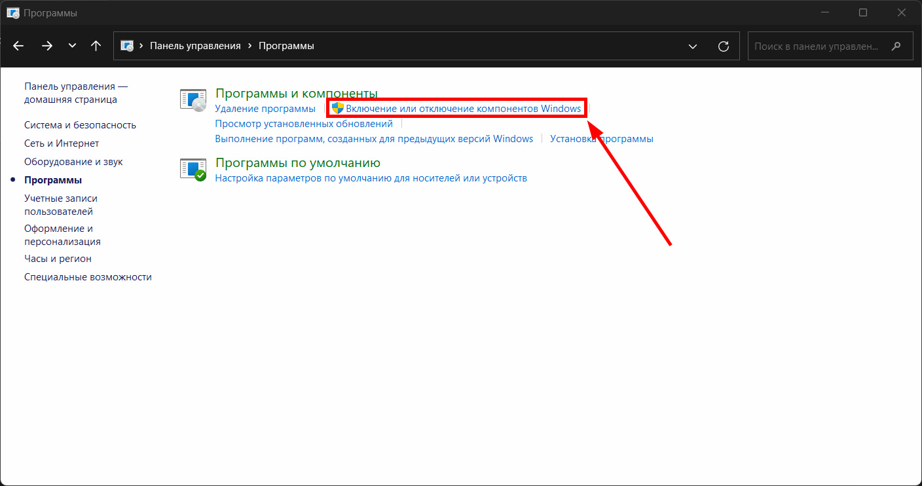
Task: Open 'Включение или отключение компонентов Windows'
Action: [x=464, y=108]
